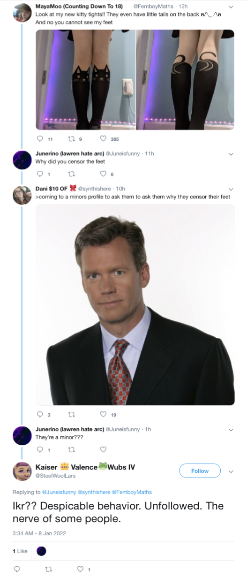View the front kitty tights photo

85,80
